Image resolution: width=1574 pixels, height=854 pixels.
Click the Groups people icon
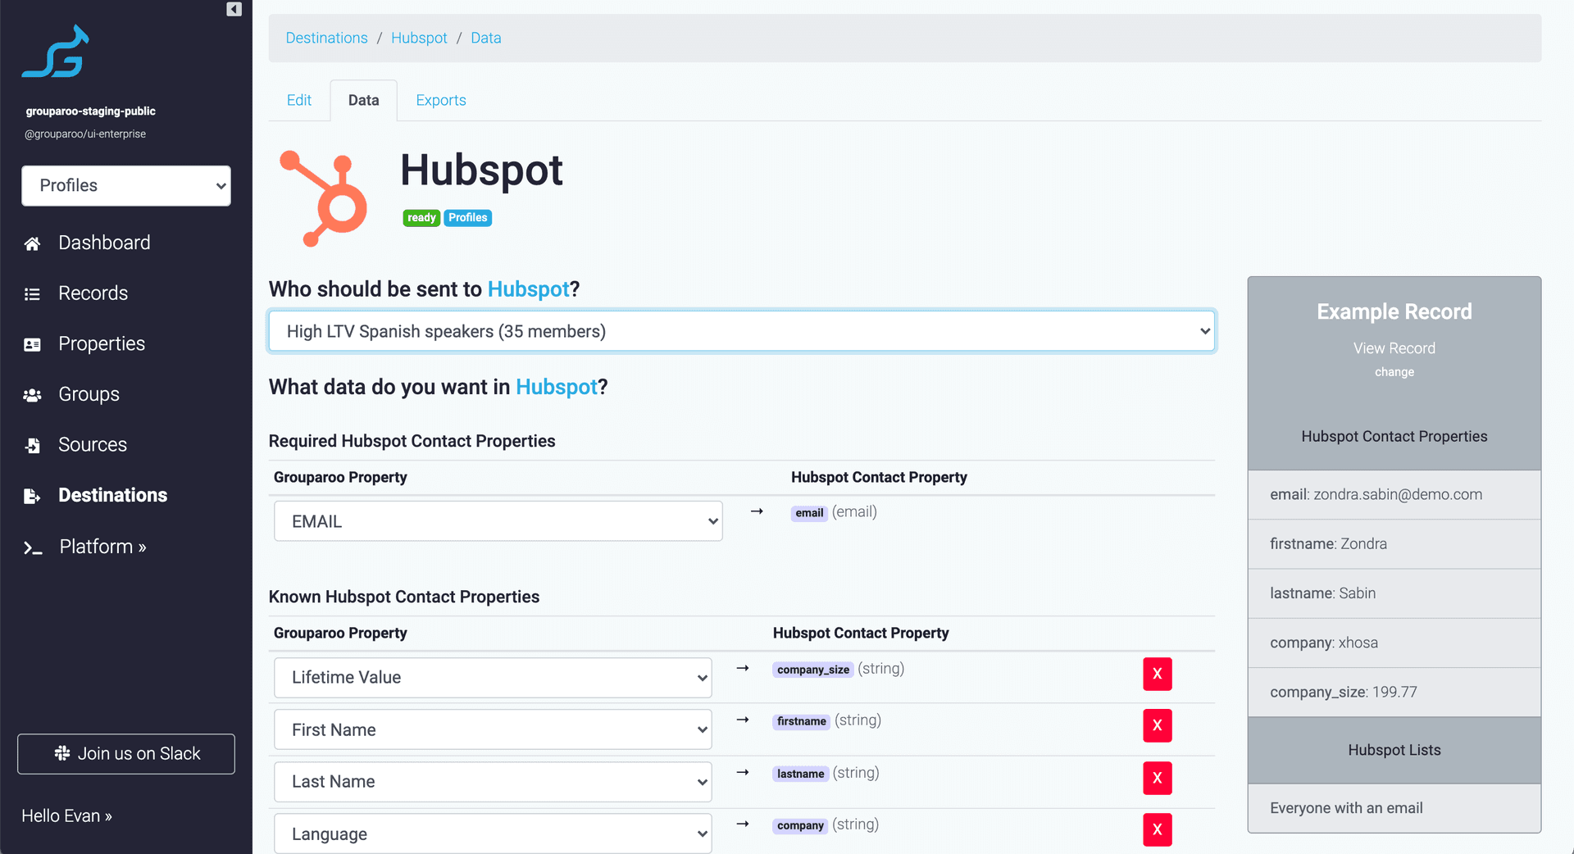click(x=32, y=395)
